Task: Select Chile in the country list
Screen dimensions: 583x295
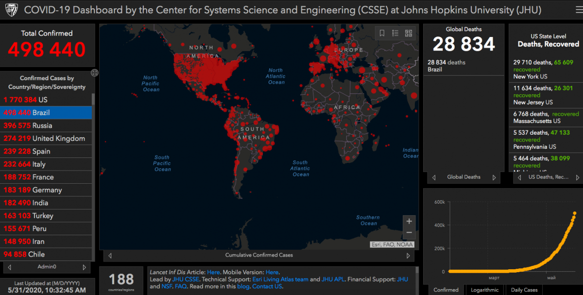Action: (x=46, y=254)
